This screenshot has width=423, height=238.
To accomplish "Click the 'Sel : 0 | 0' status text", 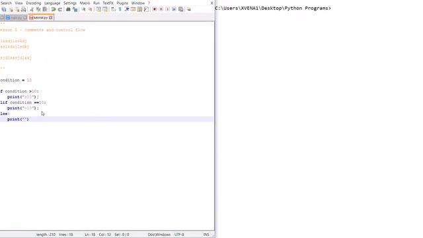I will click(x=122, y=235).
